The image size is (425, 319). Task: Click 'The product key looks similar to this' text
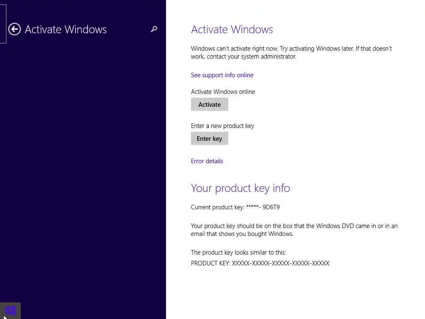238,253
